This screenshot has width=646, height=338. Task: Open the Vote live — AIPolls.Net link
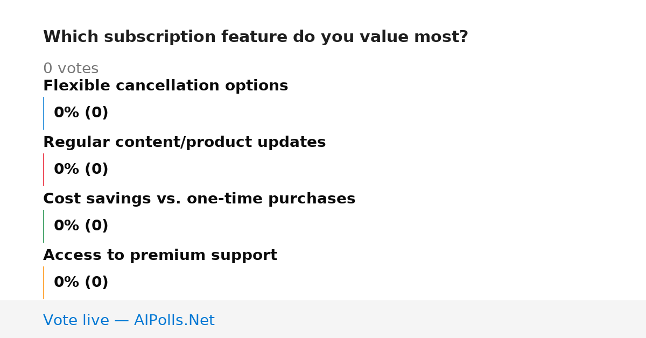[129, 320]
